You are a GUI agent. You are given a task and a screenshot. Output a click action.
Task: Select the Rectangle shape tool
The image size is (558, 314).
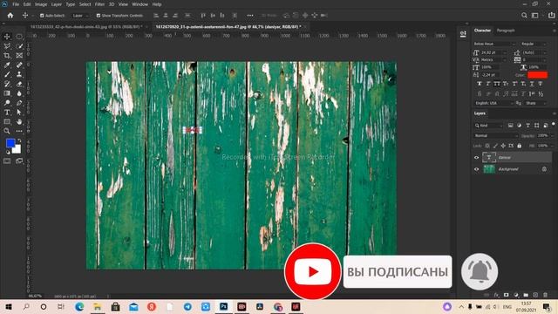[x=7, y=122]
